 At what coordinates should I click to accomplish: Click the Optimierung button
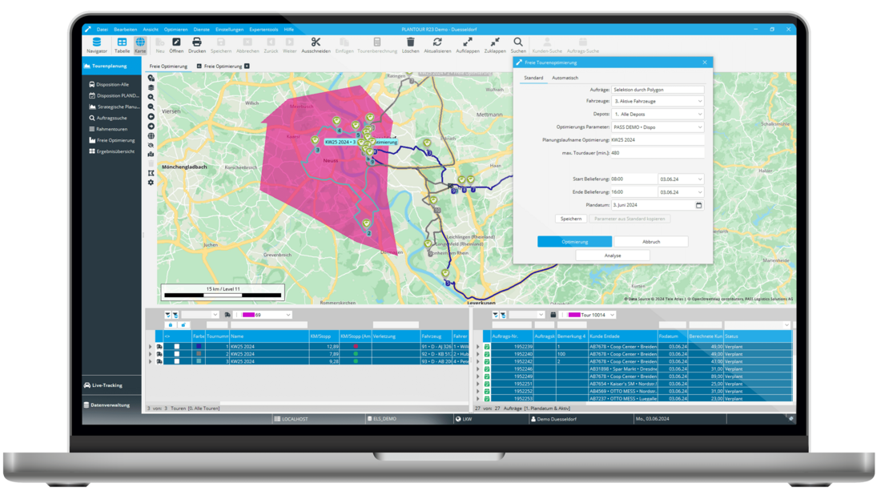pyautogui.click(x=573, y=241)
